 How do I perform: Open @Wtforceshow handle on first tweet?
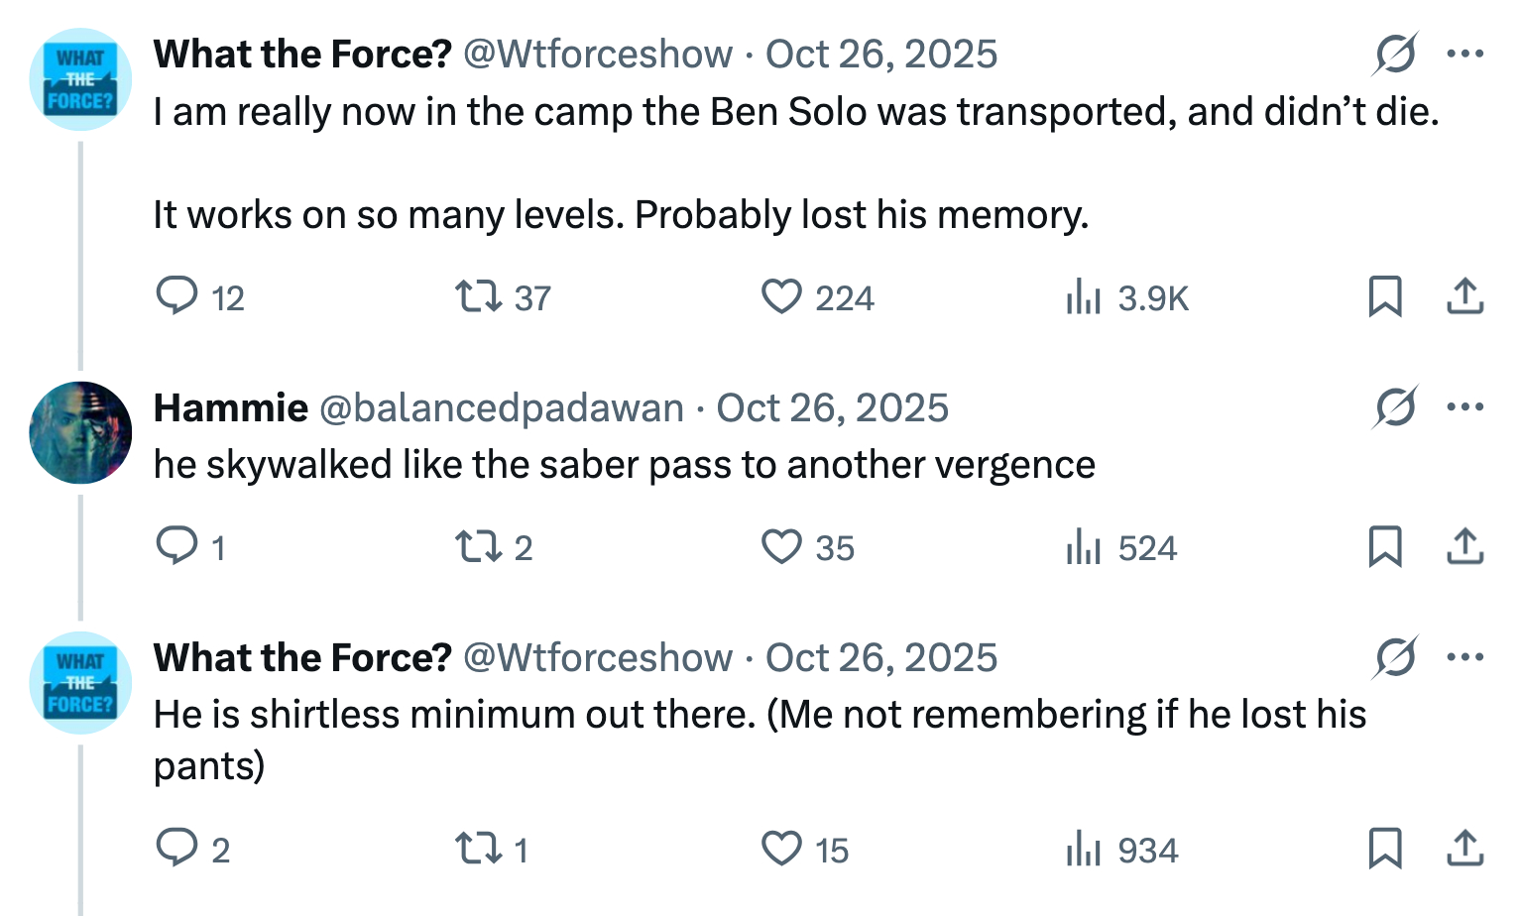(x=598, y=55)
